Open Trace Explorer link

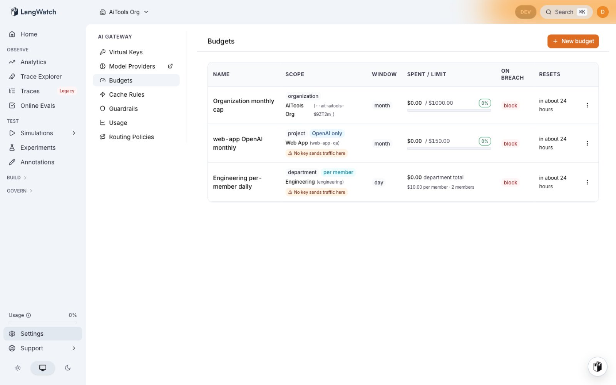click(x=43, y=77)
